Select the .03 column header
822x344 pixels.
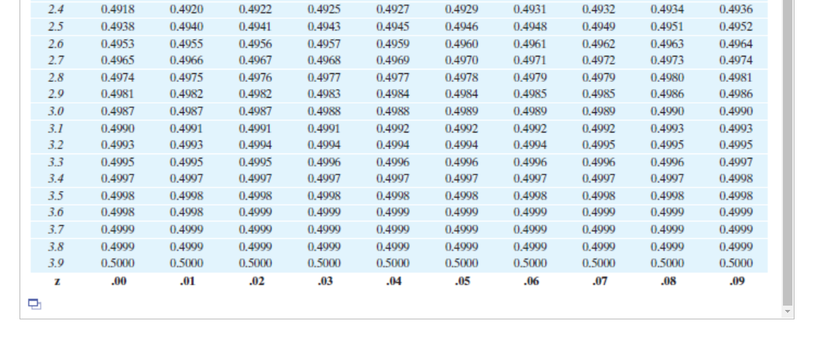click(x=325, y=281)
